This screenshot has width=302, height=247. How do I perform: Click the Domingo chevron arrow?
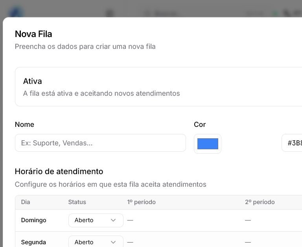113,220
